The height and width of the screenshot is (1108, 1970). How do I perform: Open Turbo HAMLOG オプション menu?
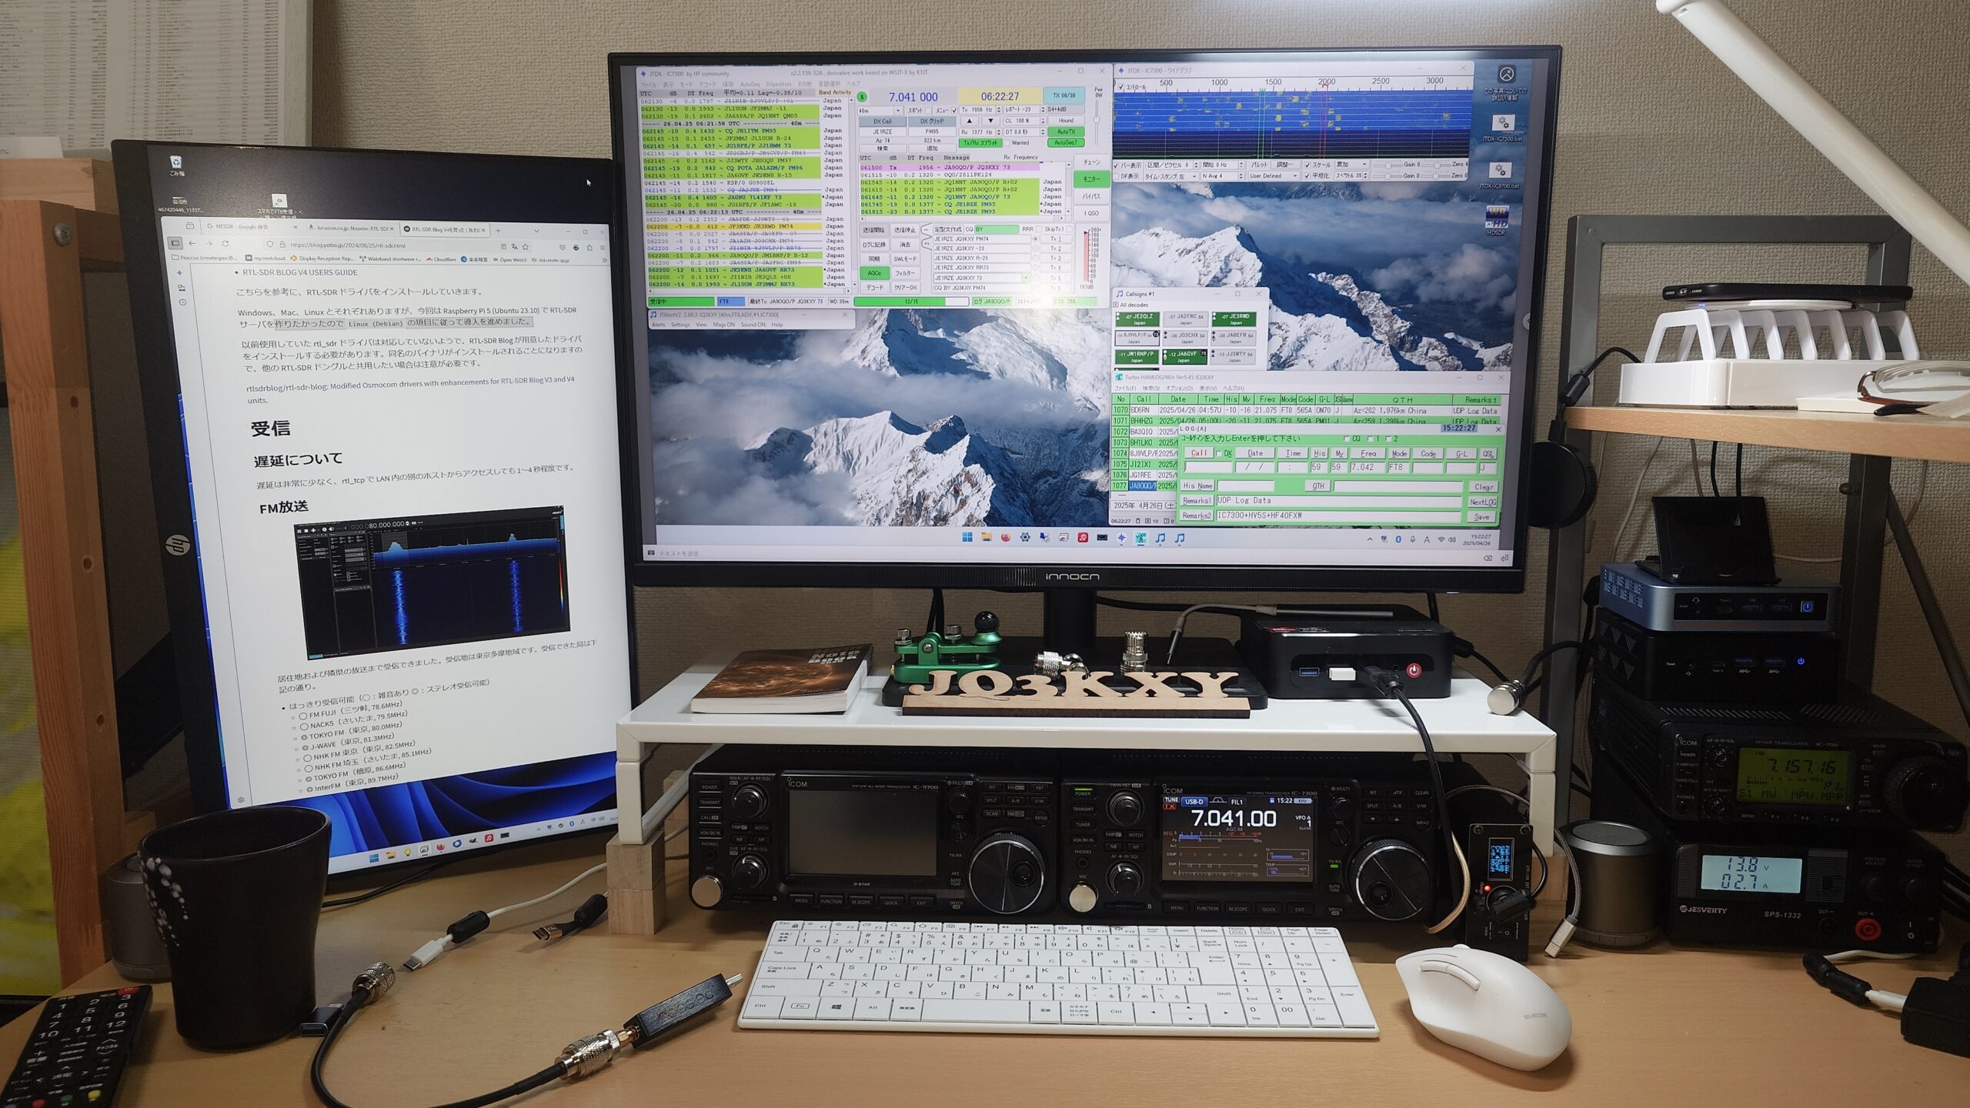pos(1179,389)
